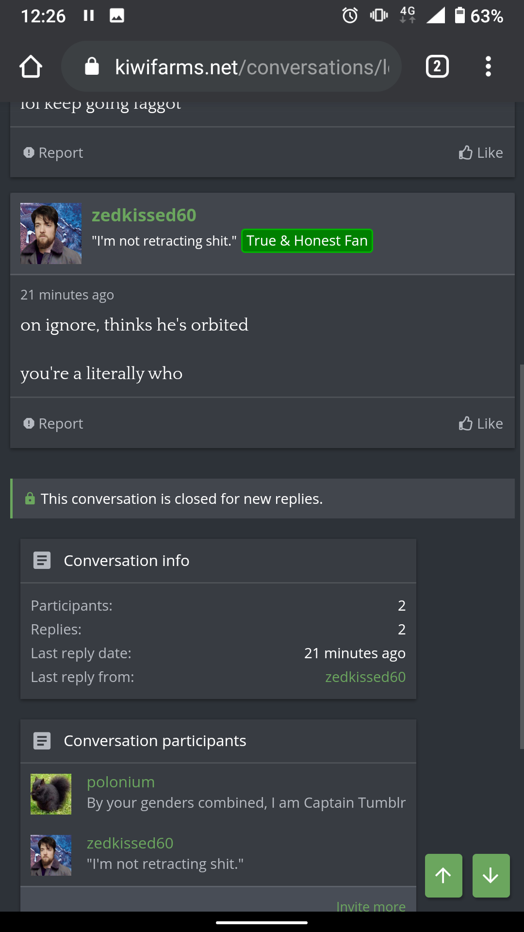Open zedkissed60 link in Last reply from
524x932 pixels.
tap(365, 677)
